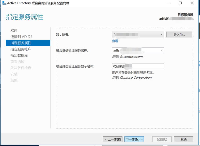Click the 先决条件检查 step
Viewport: 200px width, 146px height.
pos(21,68)
